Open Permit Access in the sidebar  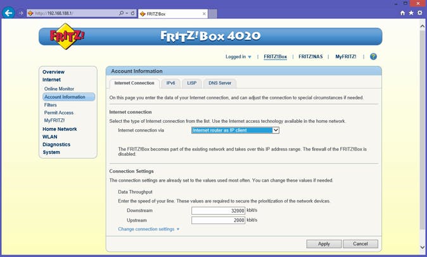(x=59, y=113)
